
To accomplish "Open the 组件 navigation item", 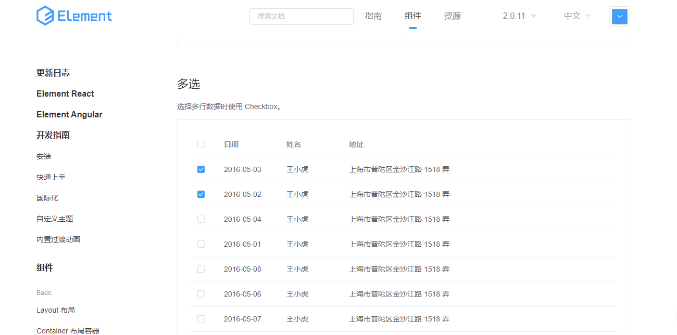I will [x=412, y=16].
